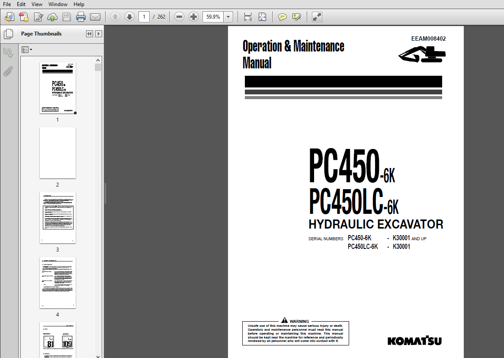Screen dimensions: 504x358
Task: Go to previous page arrow button
Action: click(x=115, y=17)
